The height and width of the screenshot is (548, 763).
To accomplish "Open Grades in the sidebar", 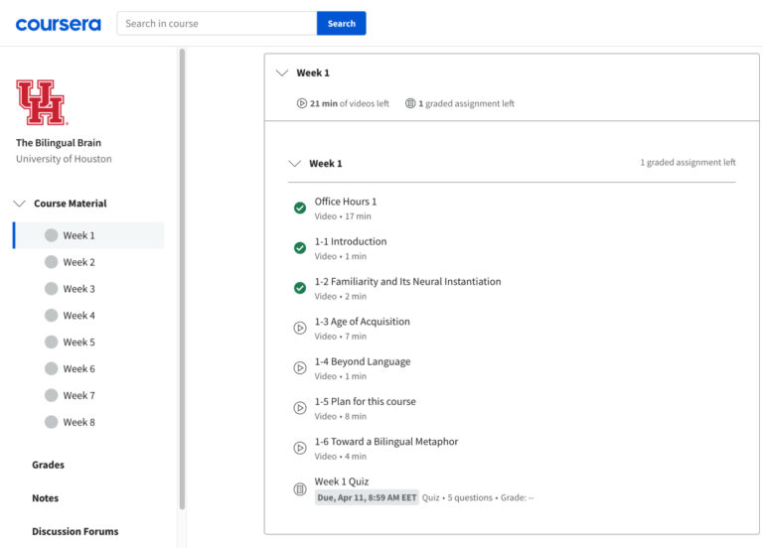I will tap(48, 465).
